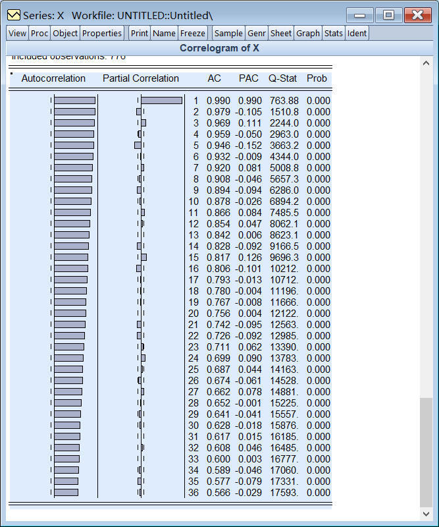Click the Sample button
Image resolution: width=439 pixels, height=527 pixels.
pos(228,34)
